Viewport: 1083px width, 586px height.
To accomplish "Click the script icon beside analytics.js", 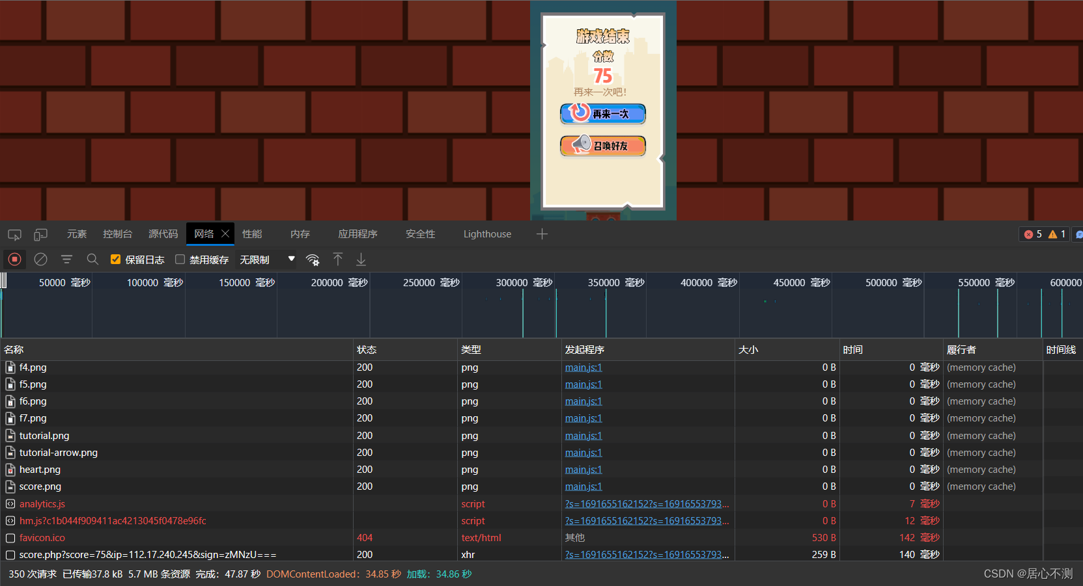I will (x=10, y=504).
